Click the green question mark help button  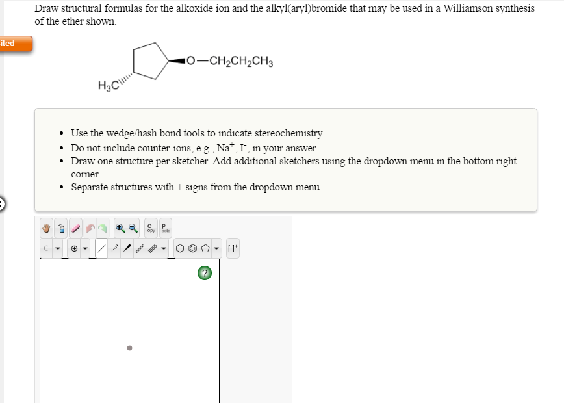pyautogui.click(x=205, y=273)
